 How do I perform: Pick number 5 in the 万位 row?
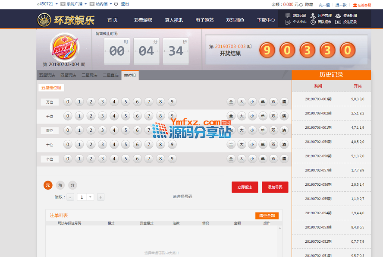tap(126, 102)
